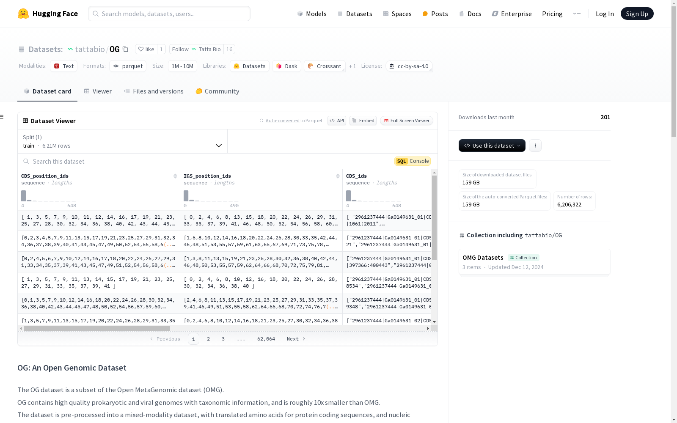This screenshot has width=677, height=423.
Task: Click the page scrollbar down arrow
Action: click(x=674, y=420)
